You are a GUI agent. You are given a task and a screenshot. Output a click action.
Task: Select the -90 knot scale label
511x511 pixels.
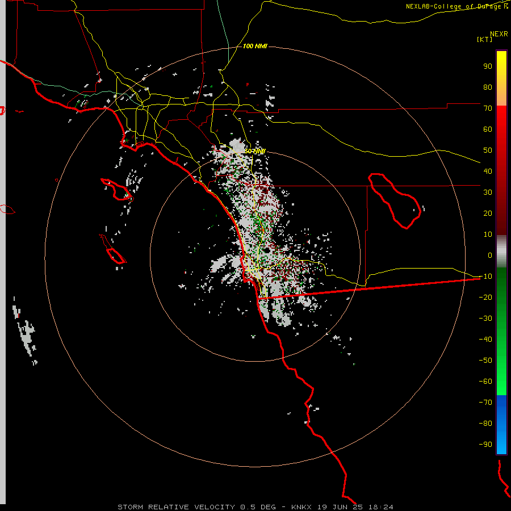[x=485, y=445]
